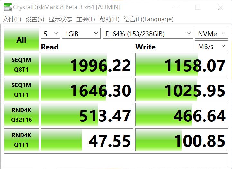Viewport: 232px width, 169px height.
Task: Click the Write column header
Action: (x=146, y=47)
